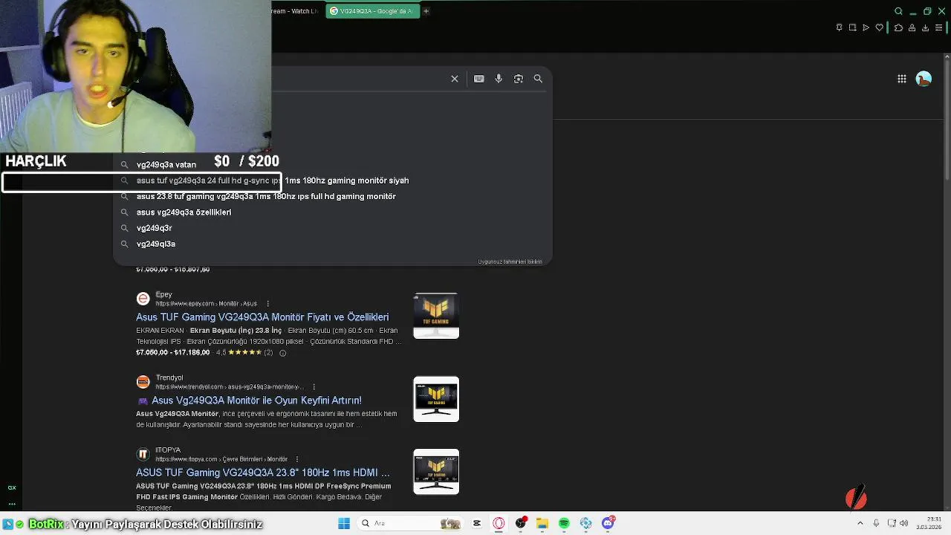Take a snapshot with the toolbar capture icon
The width and height of the screenshot is (951, 535).
tap(853, 27)
